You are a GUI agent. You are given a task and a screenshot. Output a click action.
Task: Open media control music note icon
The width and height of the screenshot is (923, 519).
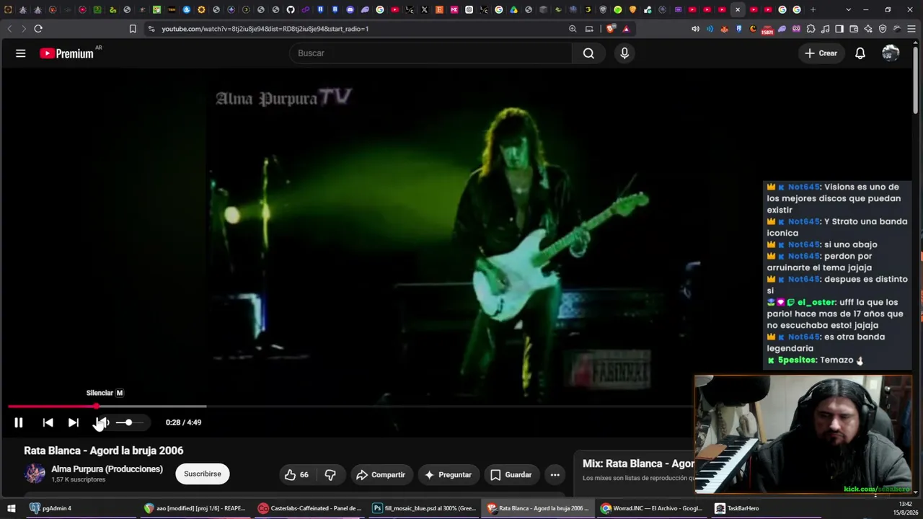[x=826, y=29]
